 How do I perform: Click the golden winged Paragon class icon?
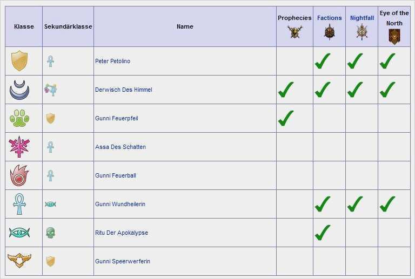19,261
